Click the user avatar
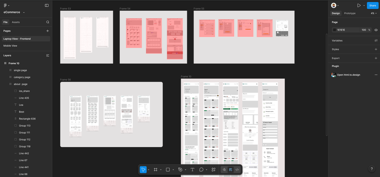The image size is (380, 177). pos(333,5)
